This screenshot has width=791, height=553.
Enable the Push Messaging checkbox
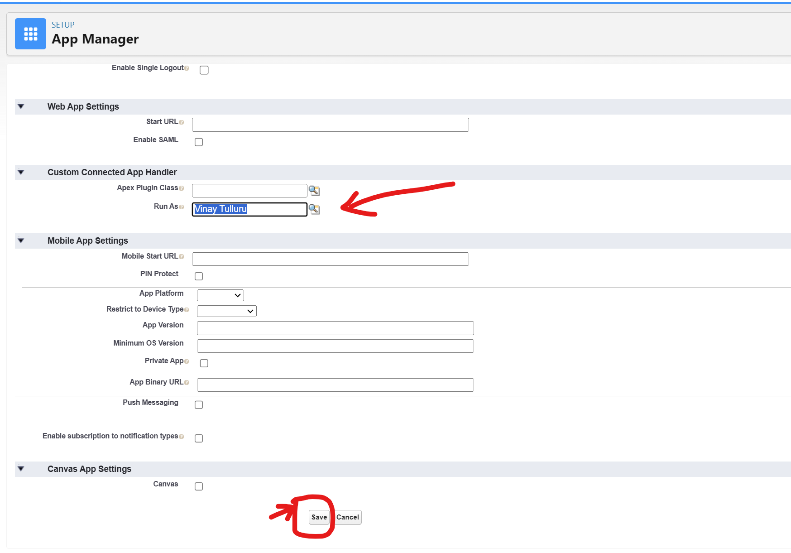pos(199,405)
